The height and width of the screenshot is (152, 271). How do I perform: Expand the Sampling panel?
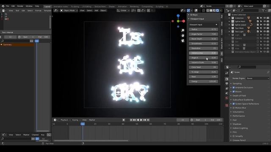[x=237, y=84]
